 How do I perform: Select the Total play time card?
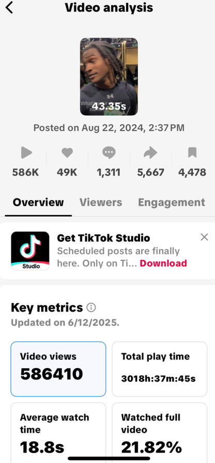pos(159,369)
